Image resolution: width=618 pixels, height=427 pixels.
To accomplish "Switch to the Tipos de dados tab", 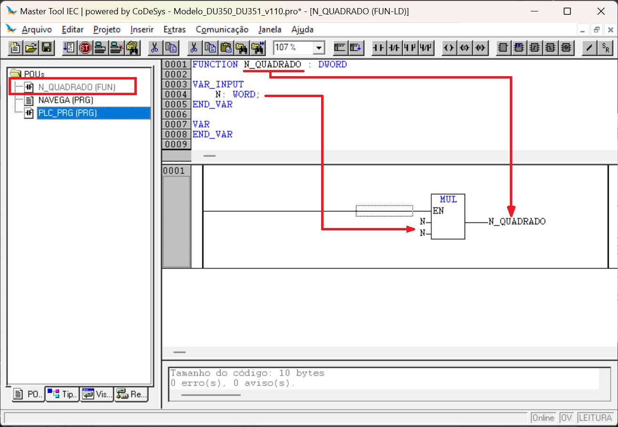I will click(62, 394).
